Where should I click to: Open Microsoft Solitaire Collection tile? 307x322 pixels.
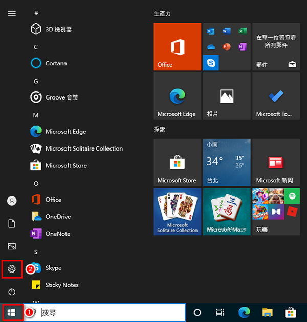(177, 212)
